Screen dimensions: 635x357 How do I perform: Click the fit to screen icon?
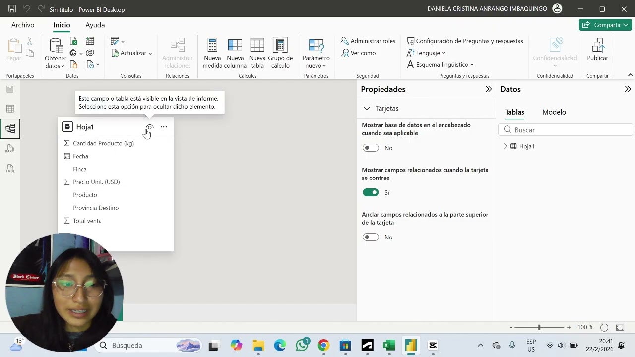click(x=620, y=327)
